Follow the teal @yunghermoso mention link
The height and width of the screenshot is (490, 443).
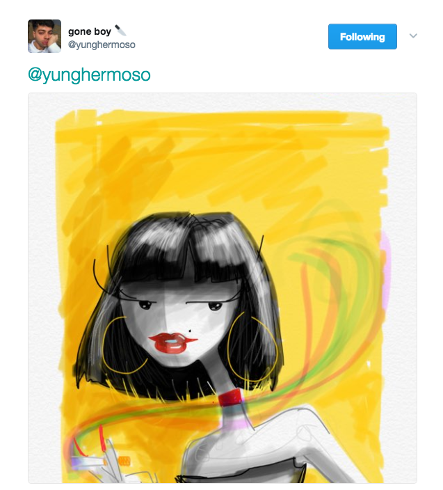[89, 74]
